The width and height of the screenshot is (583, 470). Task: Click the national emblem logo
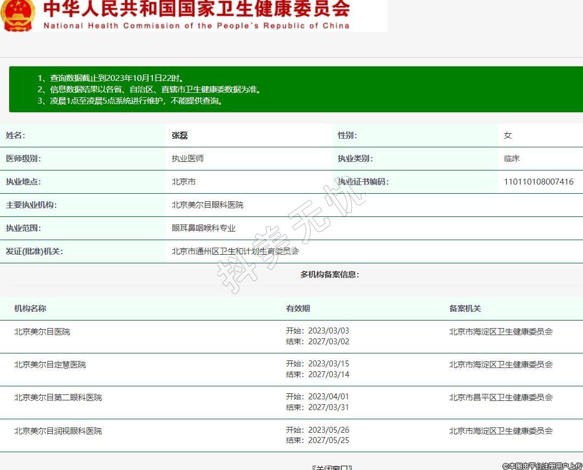click(x=17, y=15)
